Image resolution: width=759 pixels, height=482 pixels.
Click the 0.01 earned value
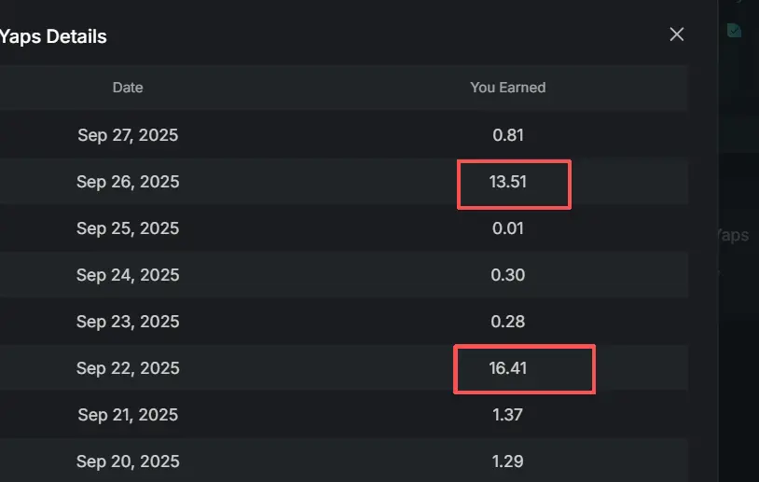508,228
